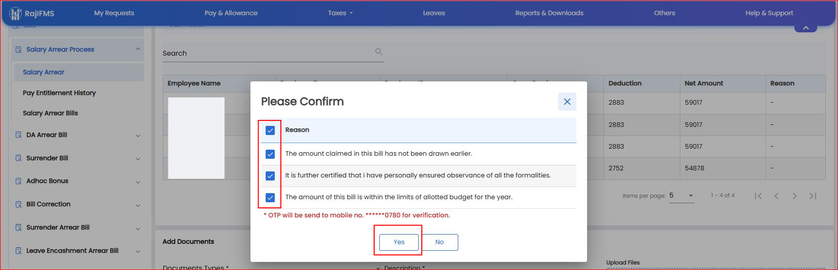Open Leaves menu
This screenshot has width=838, height=270.
click(x=434, y=13)
